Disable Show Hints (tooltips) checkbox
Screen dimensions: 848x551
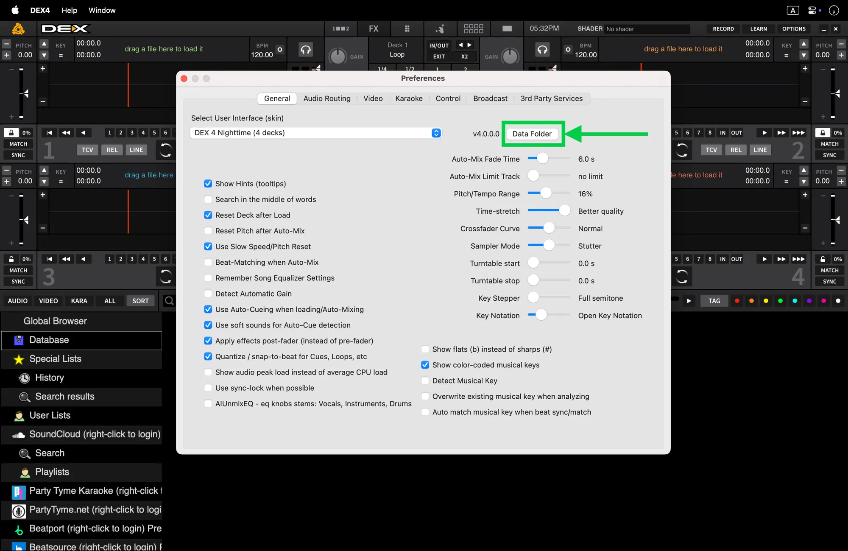tap(208, 184)
